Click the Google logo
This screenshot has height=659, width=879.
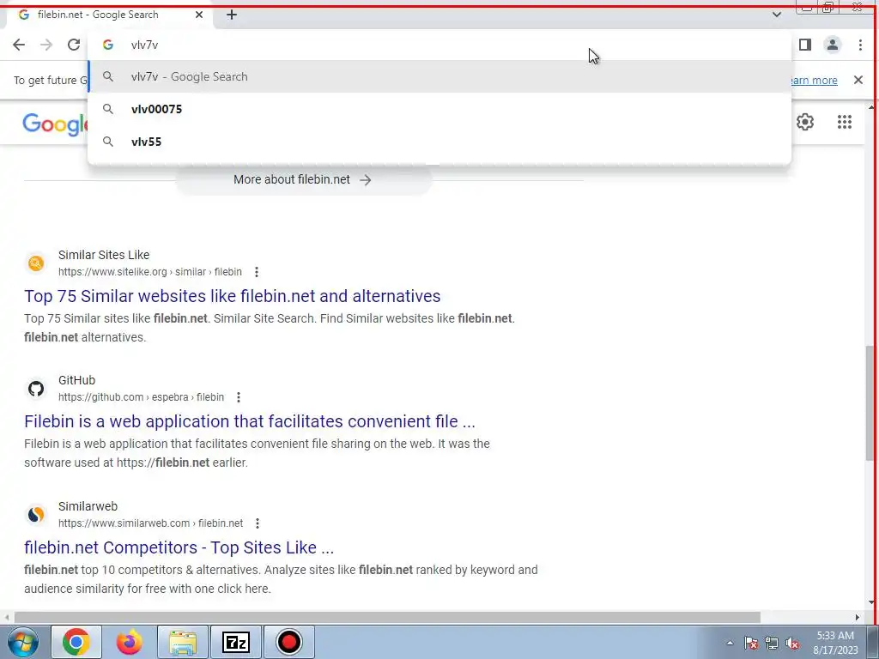pyautogui.click(x=55, y=124)
